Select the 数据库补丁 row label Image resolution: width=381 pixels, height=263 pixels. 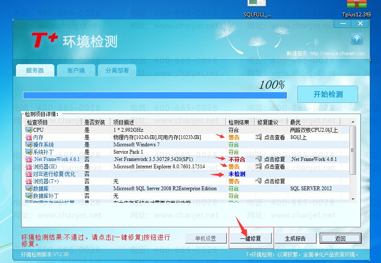(46, 196)
